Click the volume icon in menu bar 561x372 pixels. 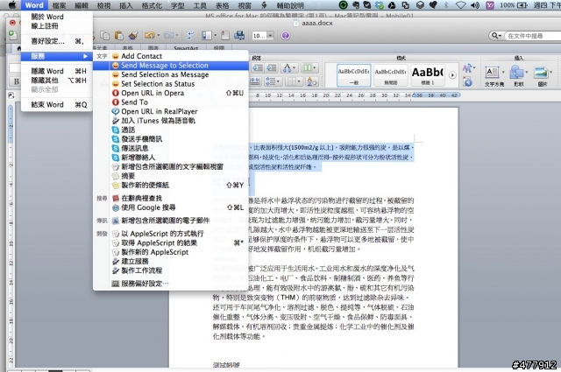click(x=475, y=5)
